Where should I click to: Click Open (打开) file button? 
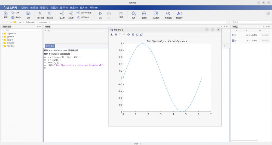pyautogui.click(x=15, y=12)
